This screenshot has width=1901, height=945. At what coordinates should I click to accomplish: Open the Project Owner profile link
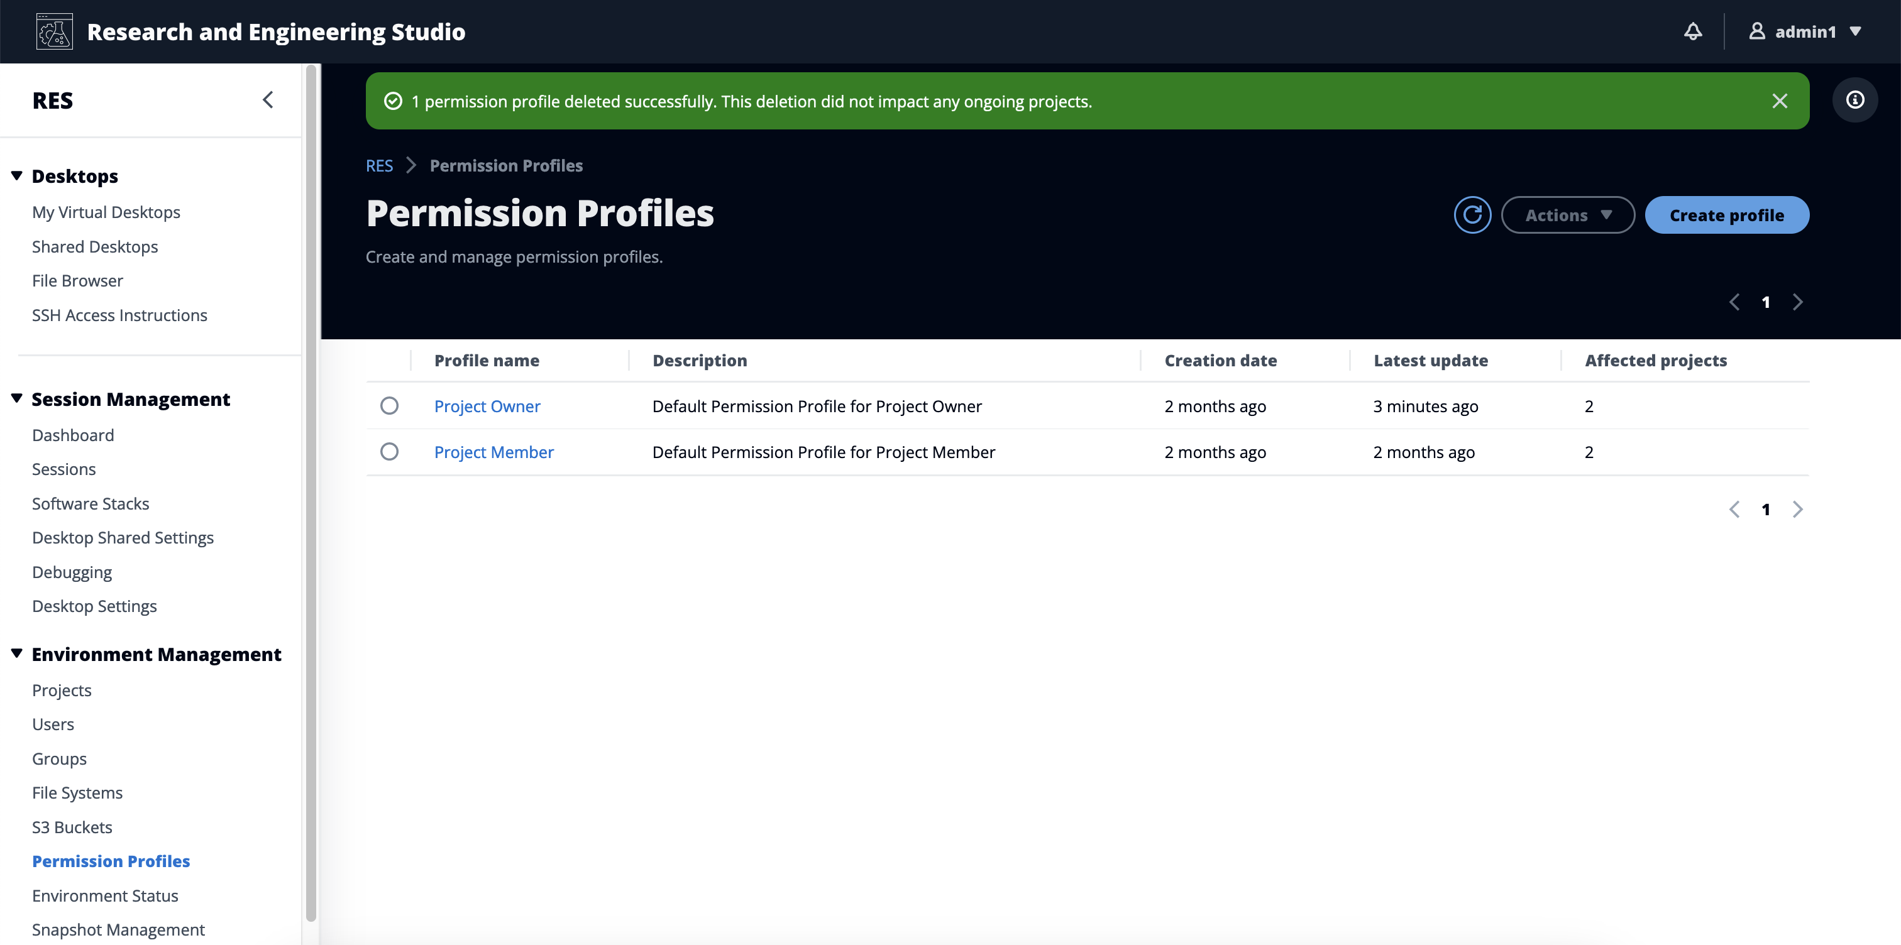pos(487,405)
